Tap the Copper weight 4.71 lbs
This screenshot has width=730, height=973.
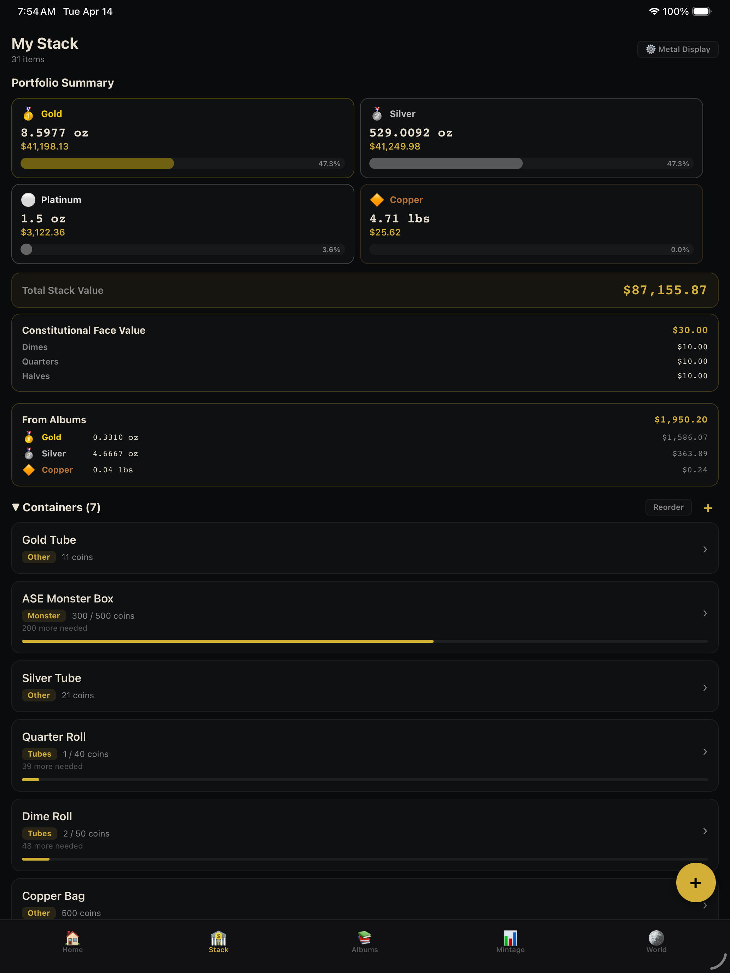click(400, 219)
